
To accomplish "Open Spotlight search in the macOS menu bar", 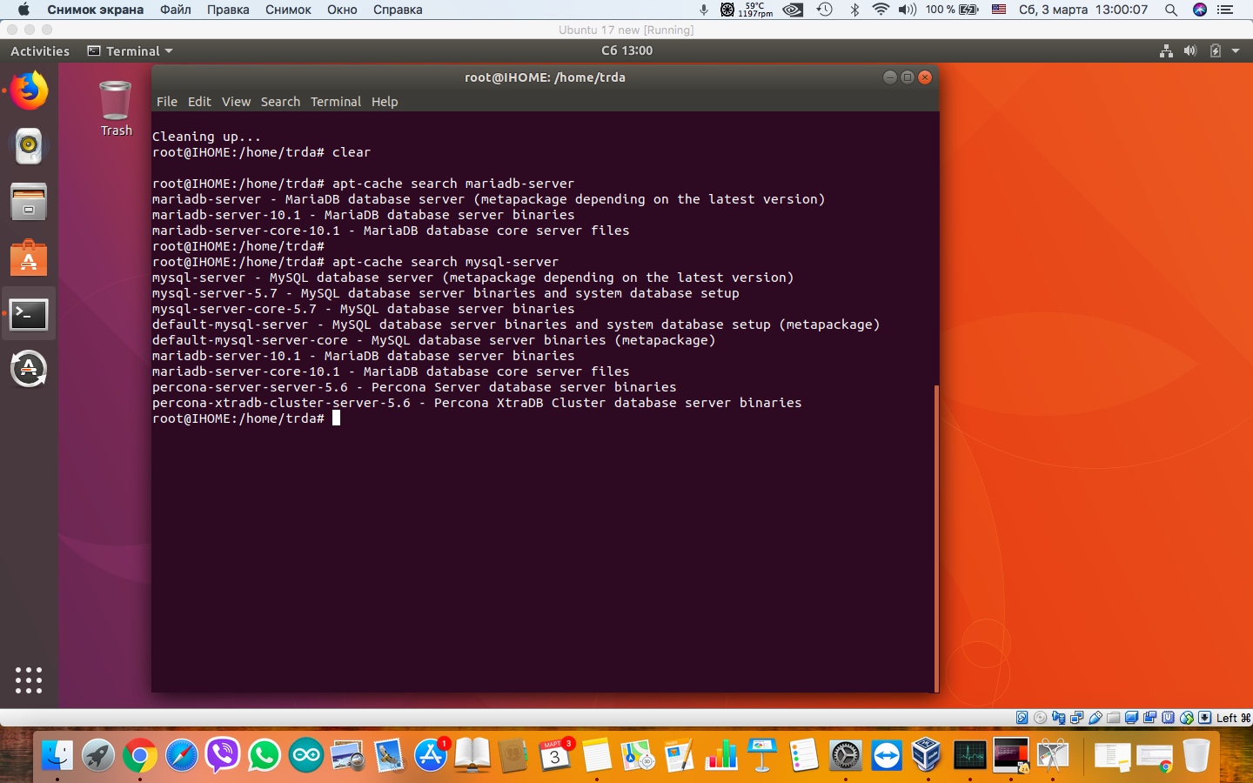I will [x=1171, y=10].
